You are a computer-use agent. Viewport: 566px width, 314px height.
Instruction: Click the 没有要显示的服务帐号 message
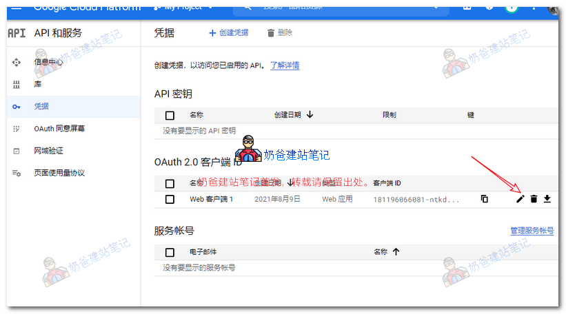[199, 267]
